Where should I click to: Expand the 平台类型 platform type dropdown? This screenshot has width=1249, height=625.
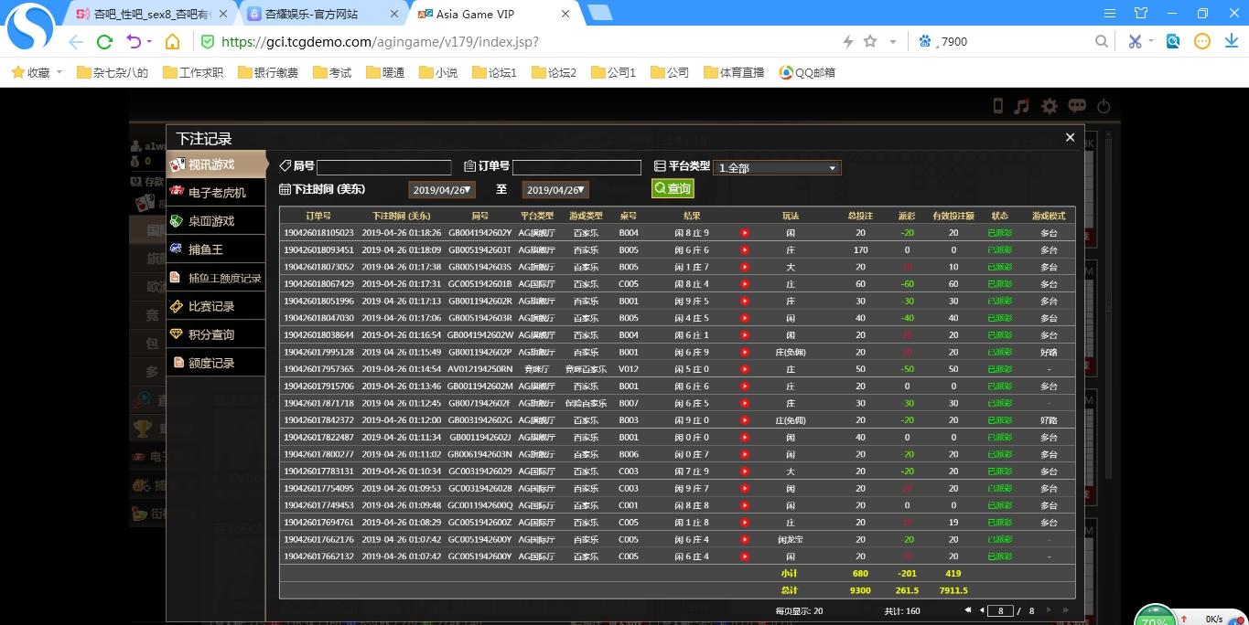pyautogui.click(x=776, y=168)
